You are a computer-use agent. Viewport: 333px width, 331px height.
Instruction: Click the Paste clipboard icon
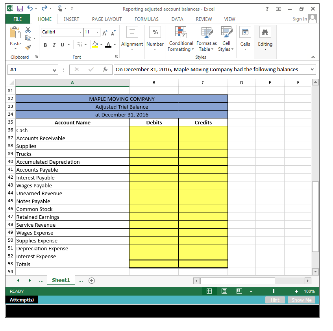[x=15, y=33]
